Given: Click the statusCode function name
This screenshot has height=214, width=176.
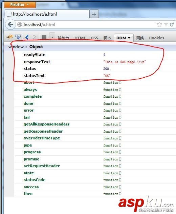Looking at the screenshot, I should pyautogui.click(x=35, y=180).
